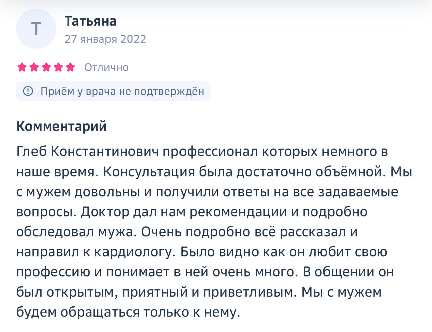Click the exclamation info icon in the badge
The width and height of the screenshot is (432, 332).
(x=28, y=91)
